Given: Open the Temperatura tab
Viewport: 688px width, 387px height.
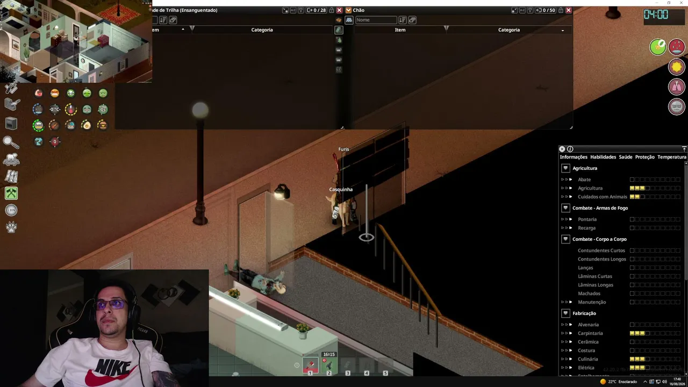Looking at the screenshot, I should pos(672,157).
